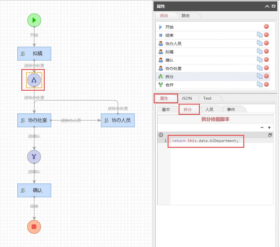Delete the 协办处室 activity in list

(266, 68)
